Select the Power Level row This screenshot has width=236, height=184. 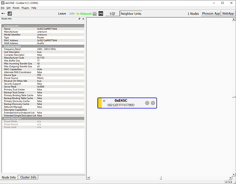coord(43,127)
